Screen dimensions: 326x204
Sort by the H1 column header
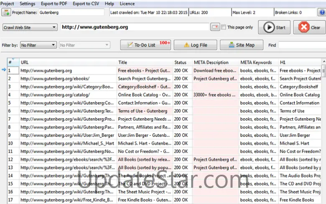coord(300,62)
